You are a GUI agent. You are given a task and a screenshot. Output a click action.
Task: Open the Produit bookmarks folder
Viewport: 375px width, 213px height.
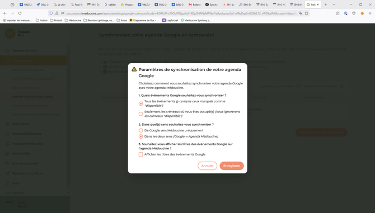pos(56,20)
